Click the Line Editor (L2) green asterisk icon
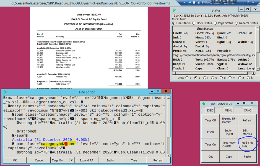The image size is (260, 166). (204, 104)
